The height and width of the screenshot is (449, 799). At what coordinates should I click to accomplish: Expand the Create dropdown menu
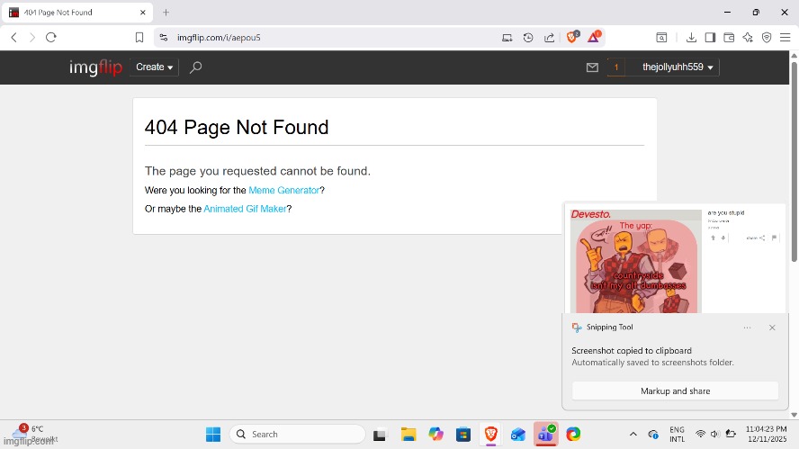pos(154,67)
